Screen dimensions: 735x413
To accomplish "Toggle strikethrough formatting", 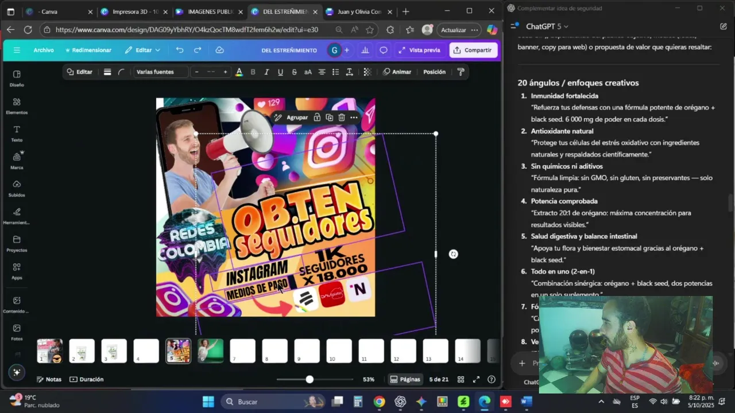I will tap(294, 72).
